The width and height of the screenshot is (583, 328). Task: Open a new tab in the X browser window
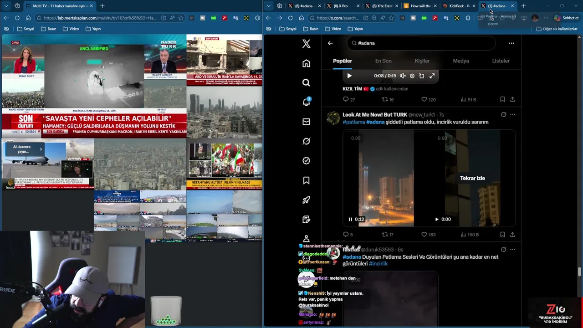click(x=523, y=6)
